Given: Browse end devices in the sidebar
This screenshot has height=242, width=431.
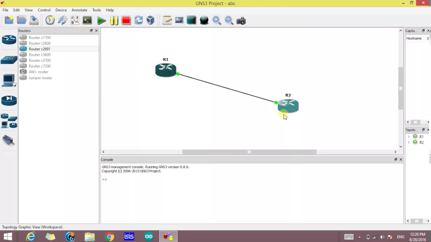Looking at the screenshot, I should coord(9,81).
